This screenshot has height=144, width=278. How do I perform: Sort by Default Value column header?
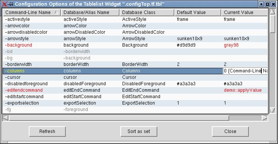[x=198, y=13]
